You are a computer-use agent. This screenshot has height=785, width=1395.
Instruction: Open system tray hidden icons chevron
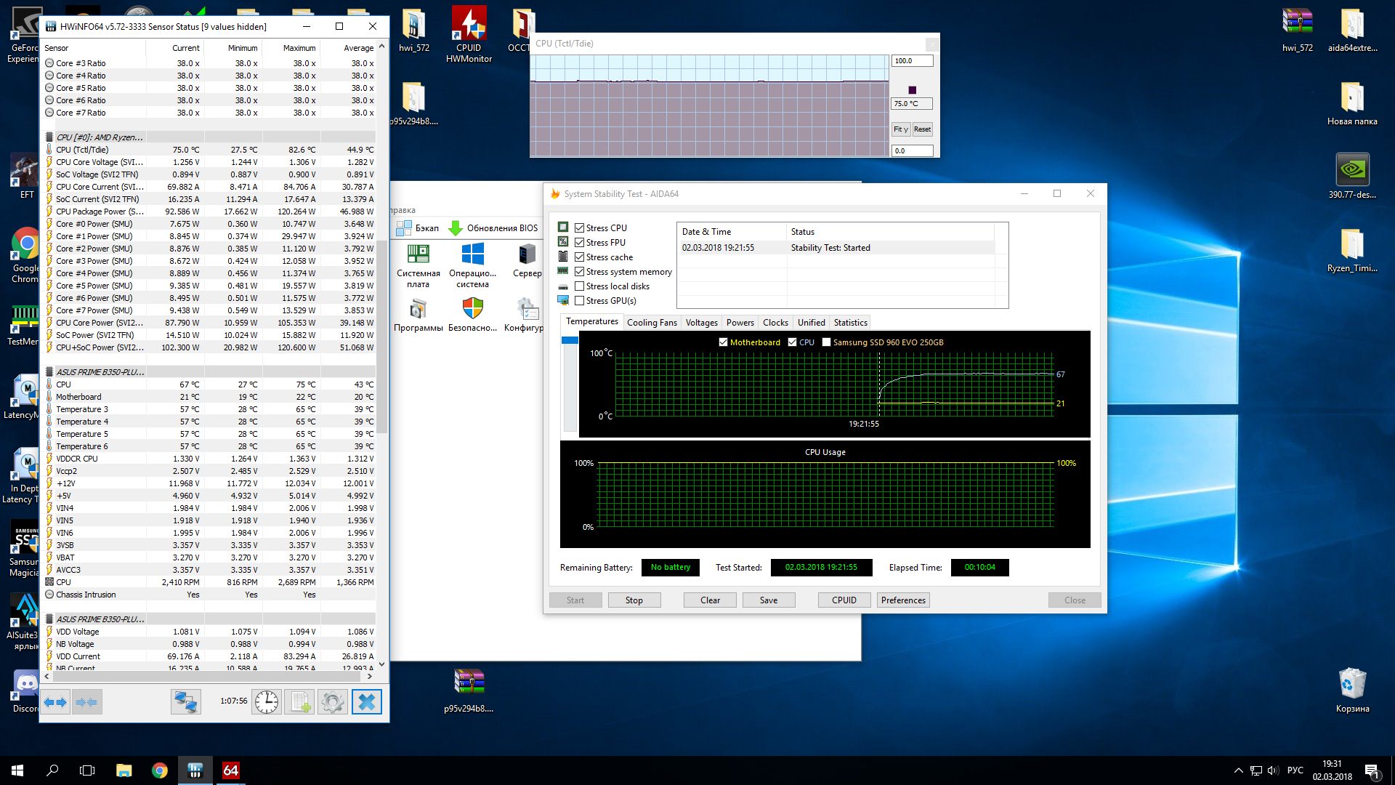pos(1238,770)
